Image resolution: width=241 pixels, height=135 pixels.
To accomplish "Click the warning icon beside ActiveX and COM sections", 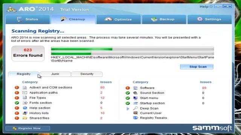I will [17, 87].
